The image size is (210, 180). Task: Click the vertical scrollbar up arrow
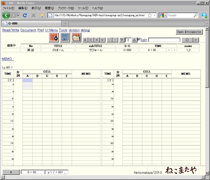[207, 29]
